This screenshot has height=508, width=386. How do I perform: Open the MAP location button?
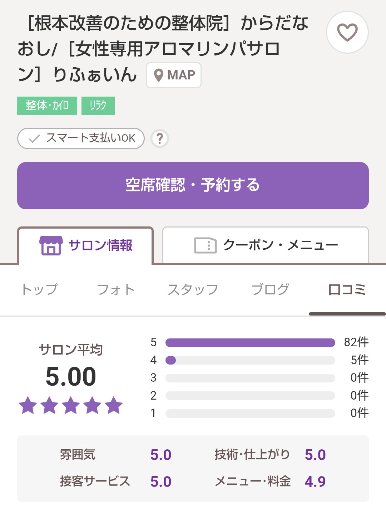(x=174, y=75)
